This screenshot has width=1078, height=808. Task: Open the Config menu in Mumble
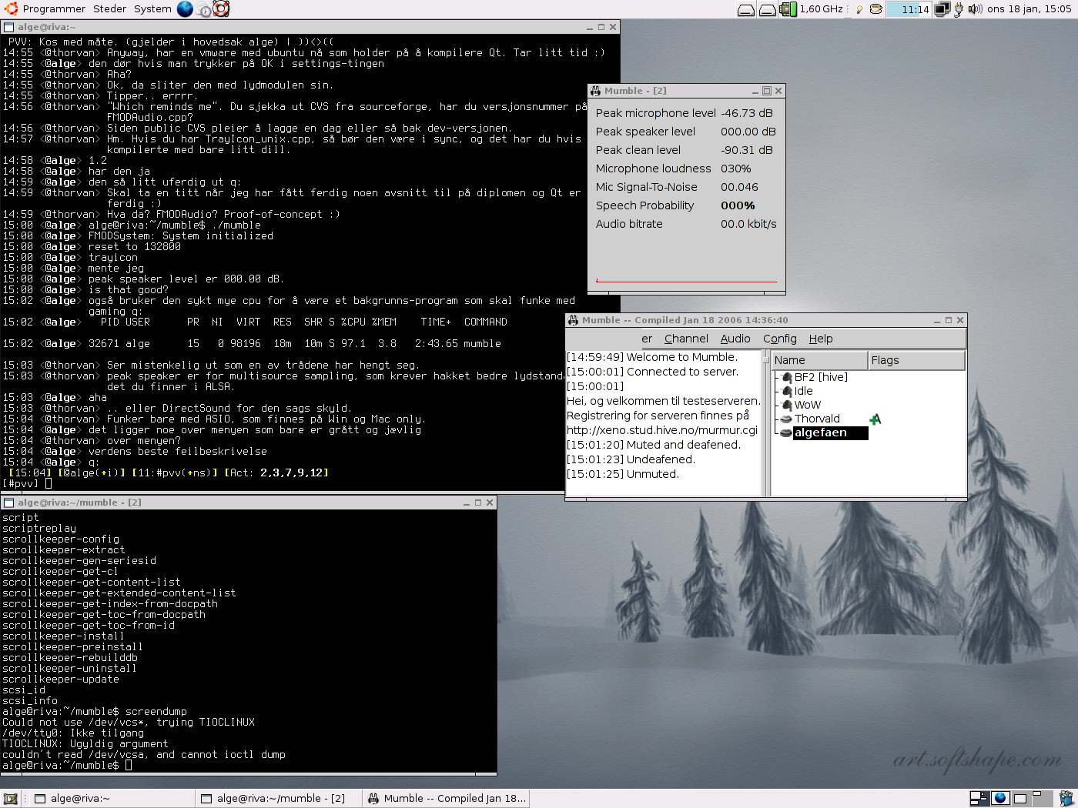click(780, 339)
